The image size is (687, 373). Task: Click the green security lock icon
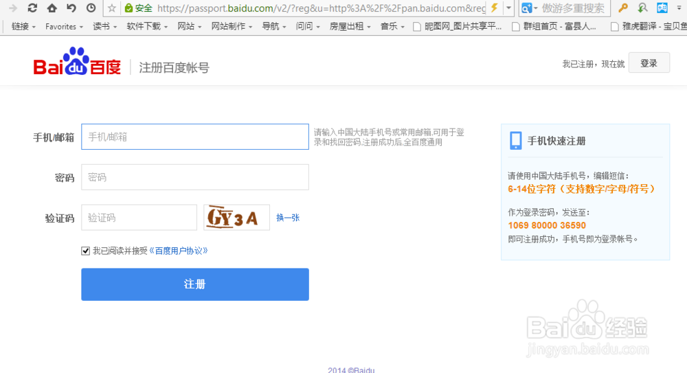click(128, 8)
